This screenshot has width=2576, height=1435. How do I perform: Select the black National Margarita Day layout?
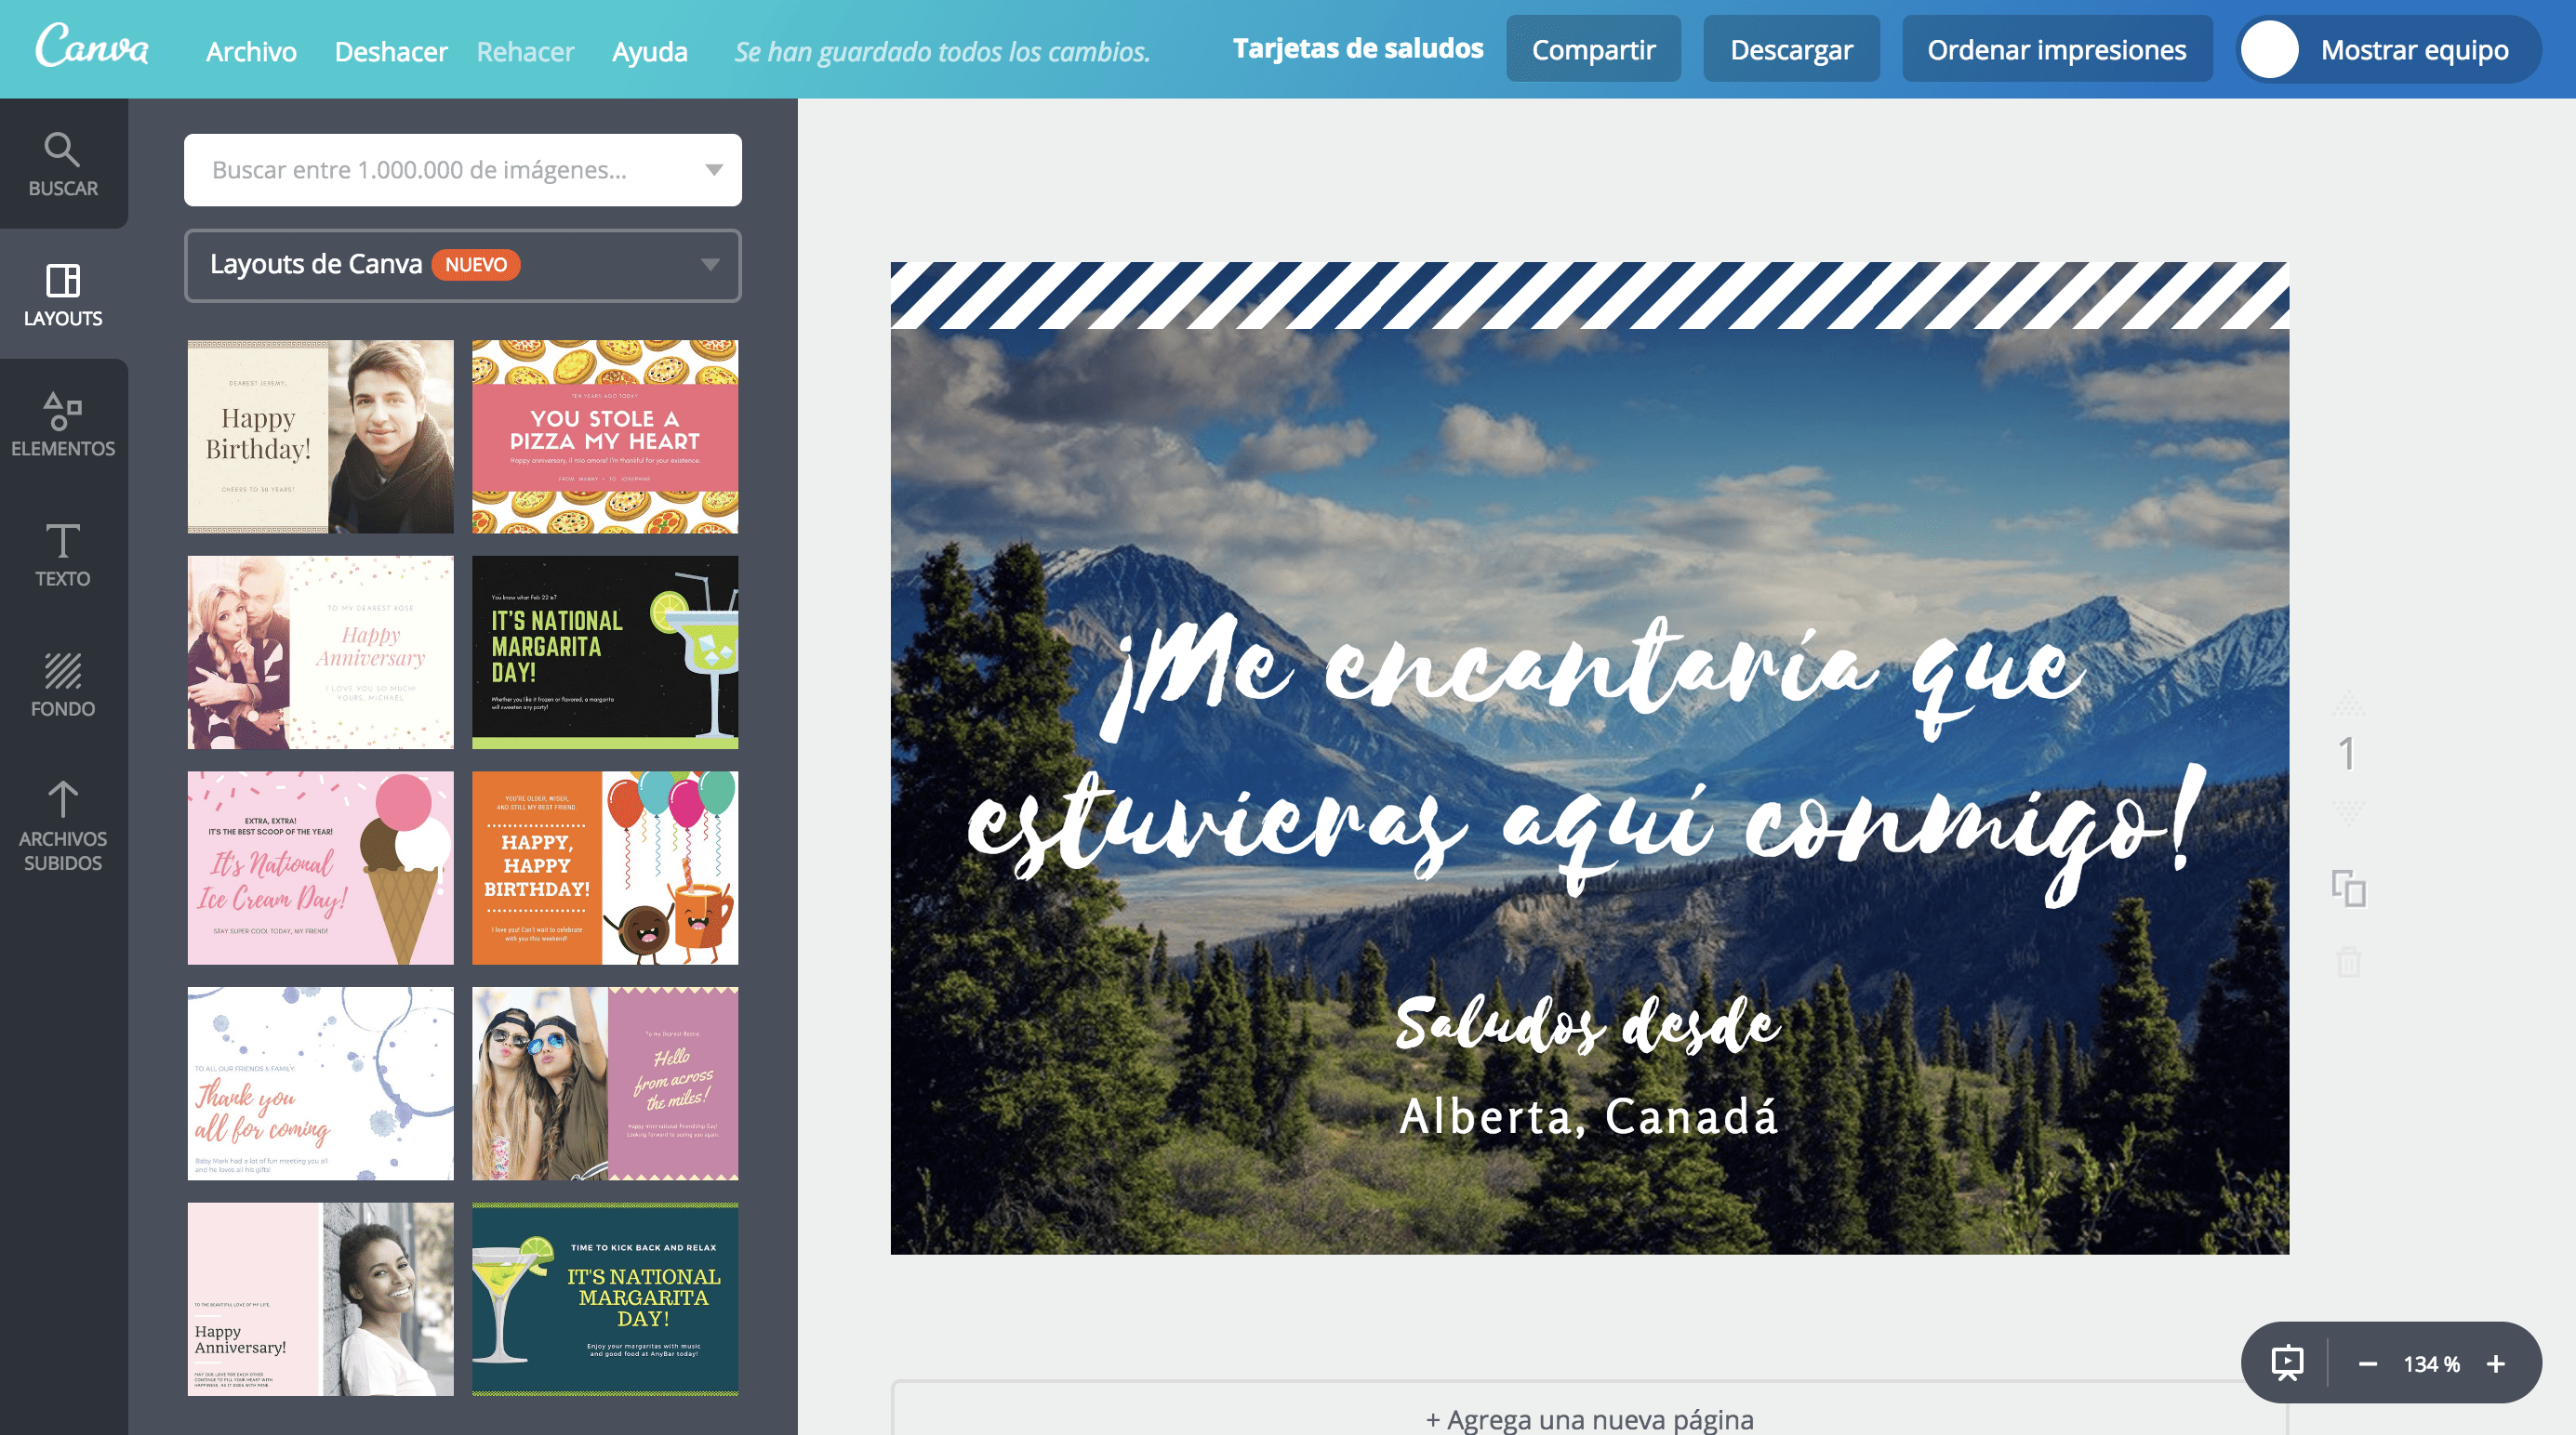(605, 652)
